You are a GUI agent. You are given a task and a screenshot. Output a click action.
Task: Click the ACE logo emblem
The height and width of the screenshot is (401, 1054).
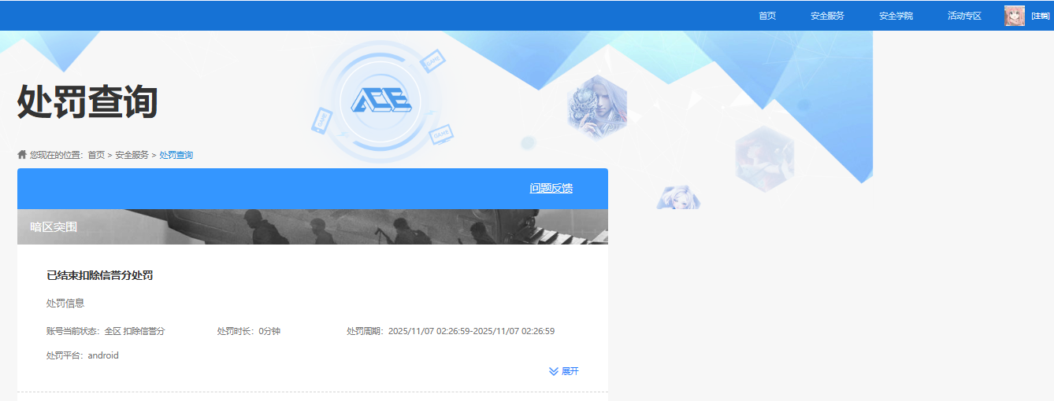(380, 101)
